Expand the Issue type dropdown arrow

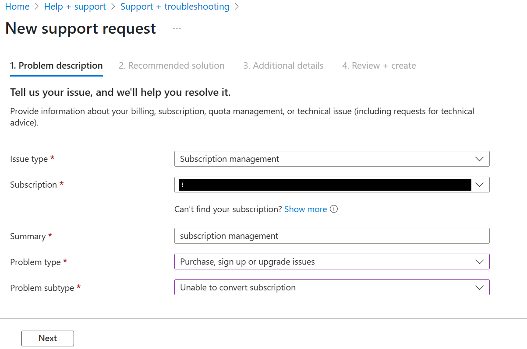pyautogui.click(x=479, y=159)
